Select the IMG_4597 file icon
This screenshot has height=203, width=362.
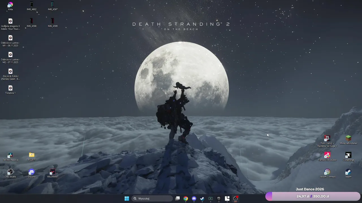[53, 6]
